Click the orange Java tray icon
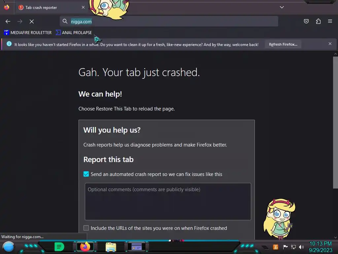338x254 pixels. pyautogui.click(x=276, y=247)
